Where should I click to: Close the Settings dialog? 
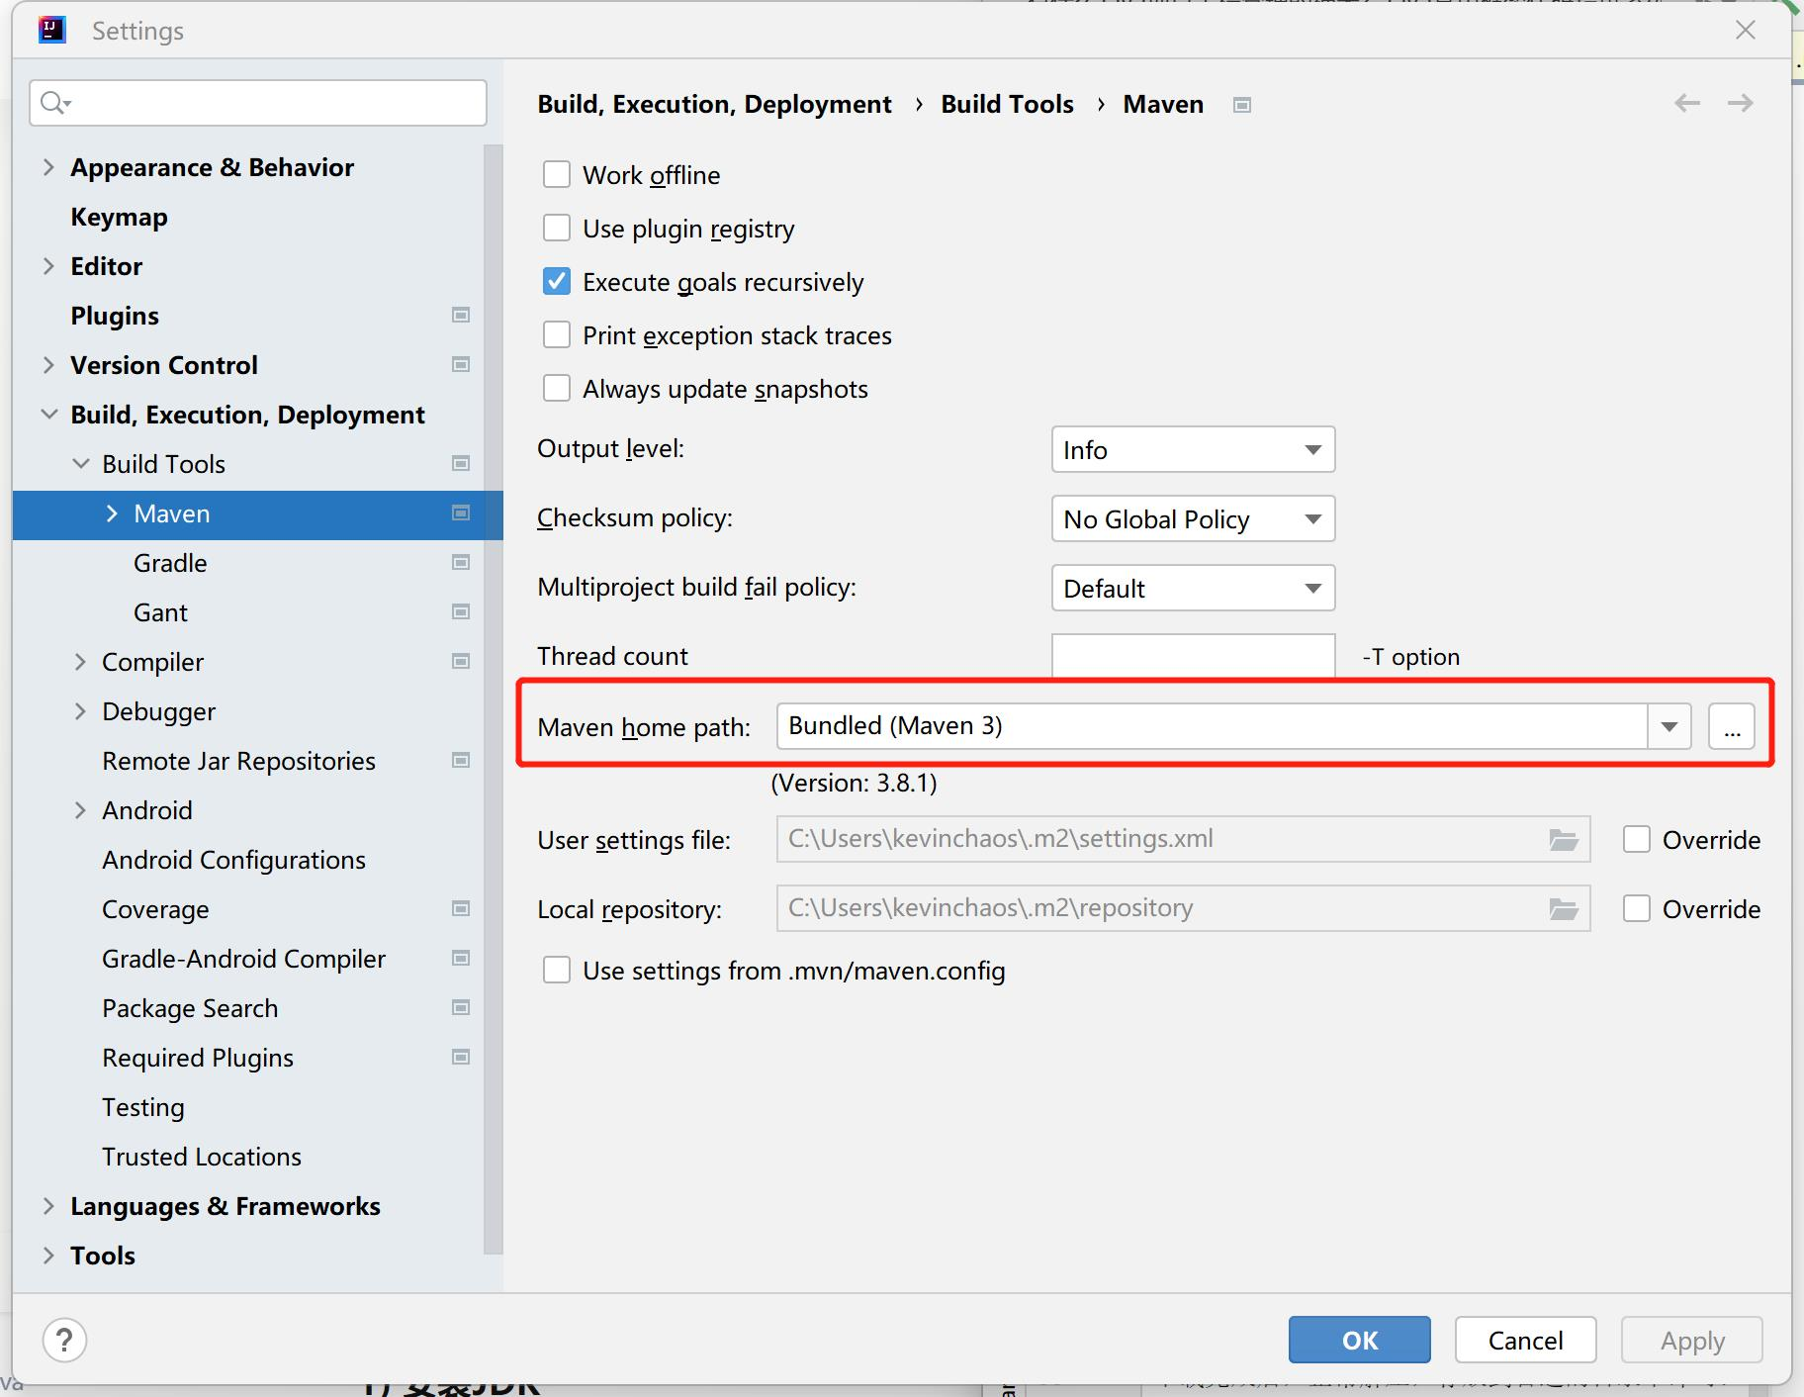1746,31
